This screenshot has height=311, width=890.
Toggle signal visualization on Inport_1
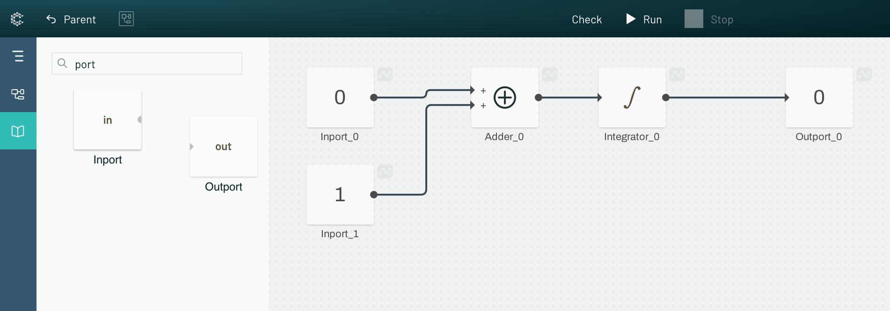(x=385, y=171)
